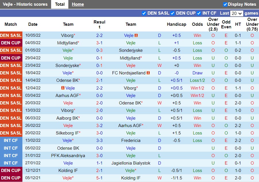
Task: Click the INT CF label on 27/01/22 row
Action: pyautogui.click(x=11, y=163)
